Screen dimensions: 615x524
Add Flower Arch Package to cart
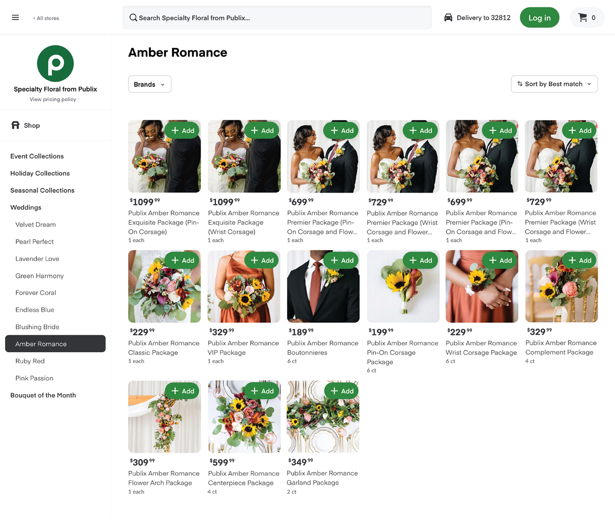(x=182, y=391)
